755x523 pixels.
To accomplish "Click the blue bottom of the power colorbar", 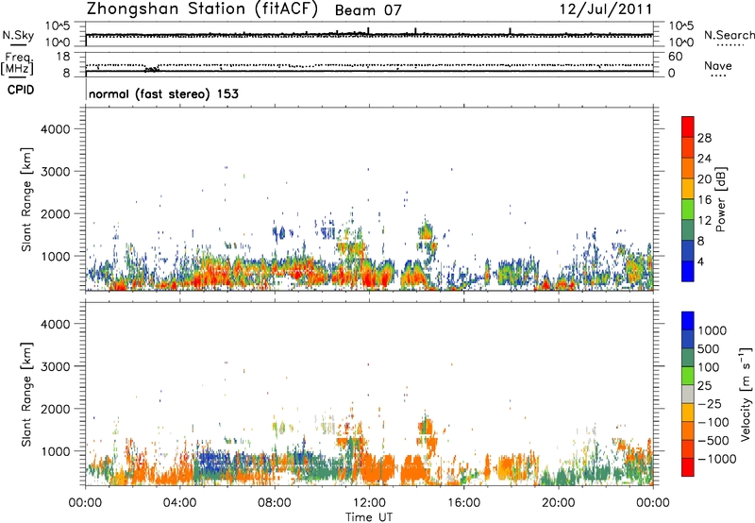I will click(x=688, y=271).
